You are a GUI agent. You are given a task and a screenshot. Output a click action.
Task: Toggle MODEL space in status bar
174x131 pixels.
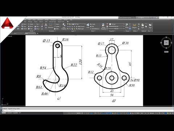(79, 113)
